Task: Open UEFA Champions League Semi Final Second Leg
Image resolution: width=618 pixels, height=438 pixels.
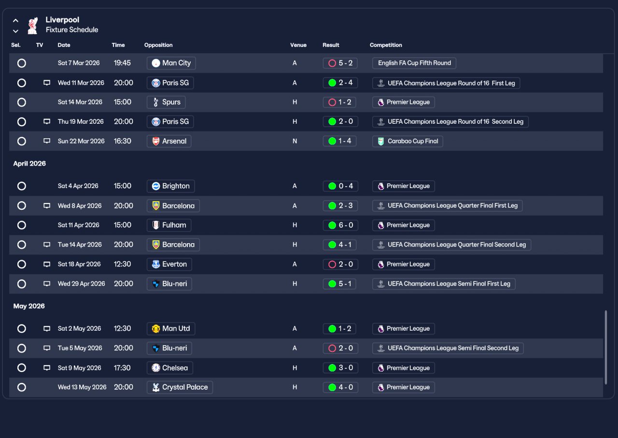Action: tap(448, 348)
